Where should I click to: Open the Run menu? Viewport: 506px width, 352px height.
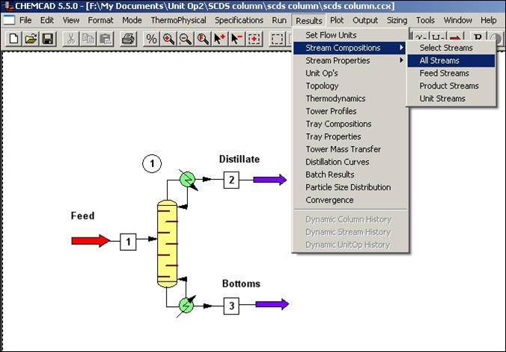[279, 20]
